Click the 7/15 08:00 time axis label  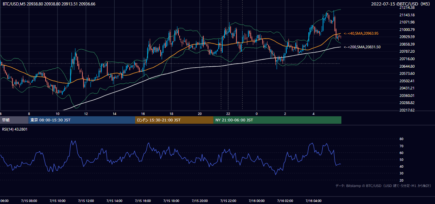coord(29,201)
